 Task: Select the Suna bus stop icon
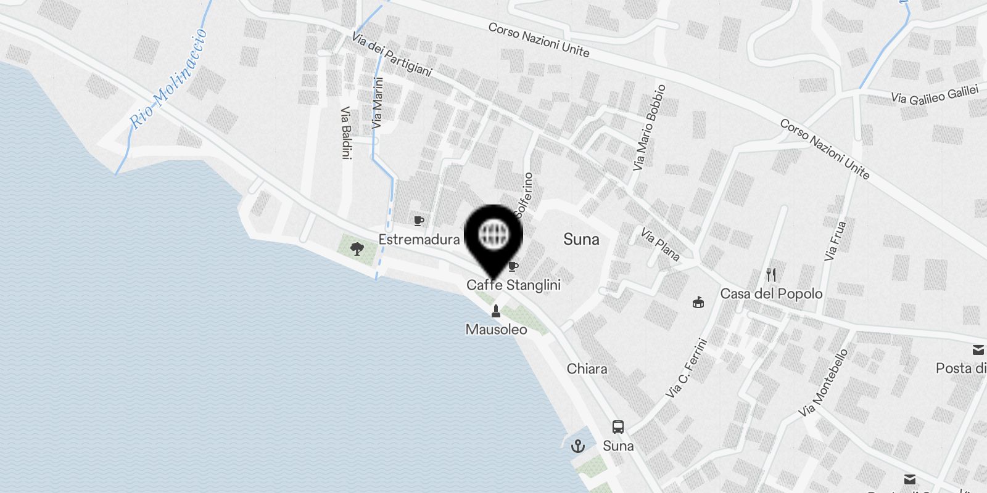coord(617,426)
